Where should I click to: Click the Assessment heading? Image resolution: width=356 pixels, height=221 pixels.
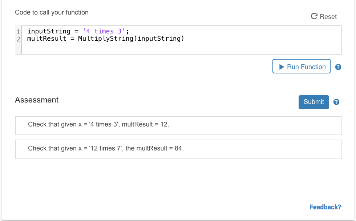pyautogui.click(x=37, y=100)
